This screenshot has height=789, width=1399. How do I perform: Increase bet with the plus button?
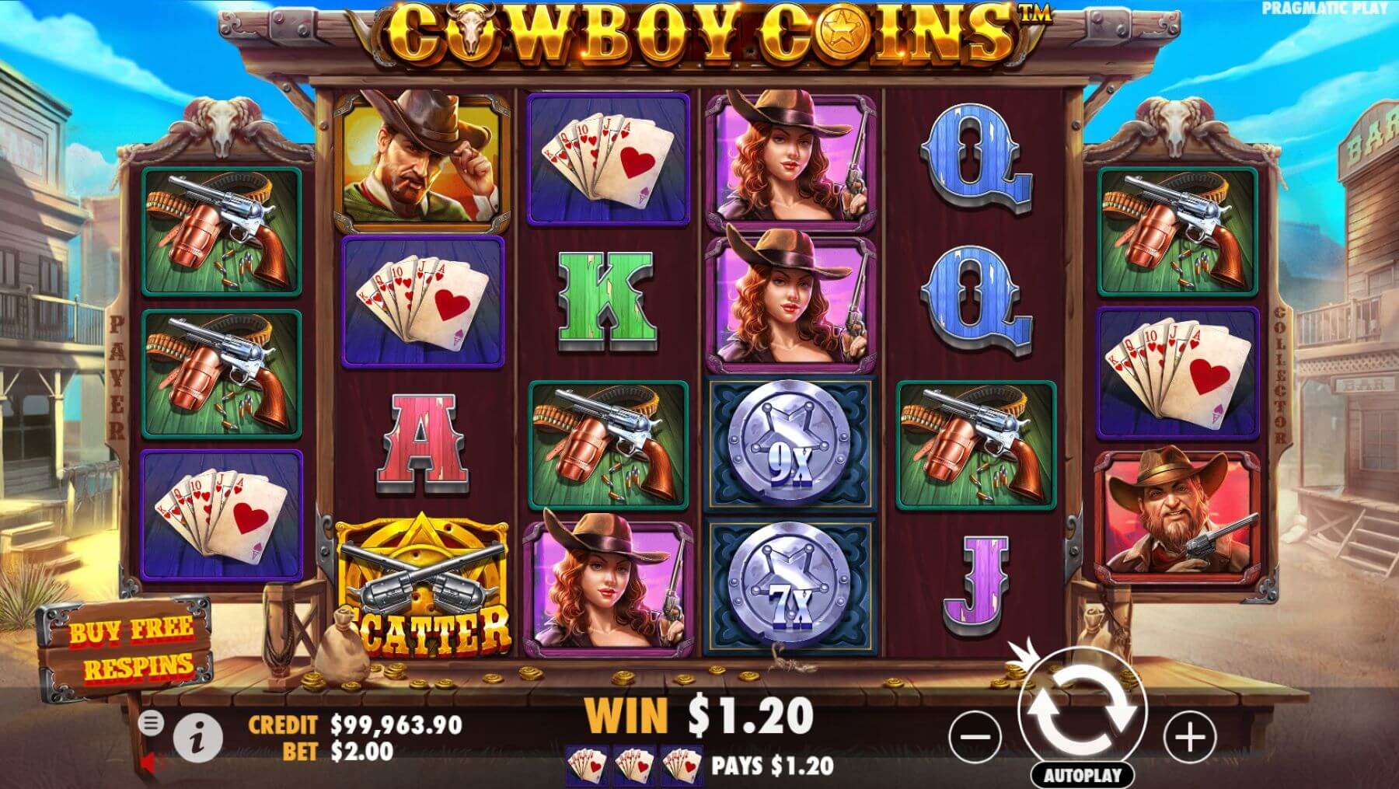point(1188,736)
